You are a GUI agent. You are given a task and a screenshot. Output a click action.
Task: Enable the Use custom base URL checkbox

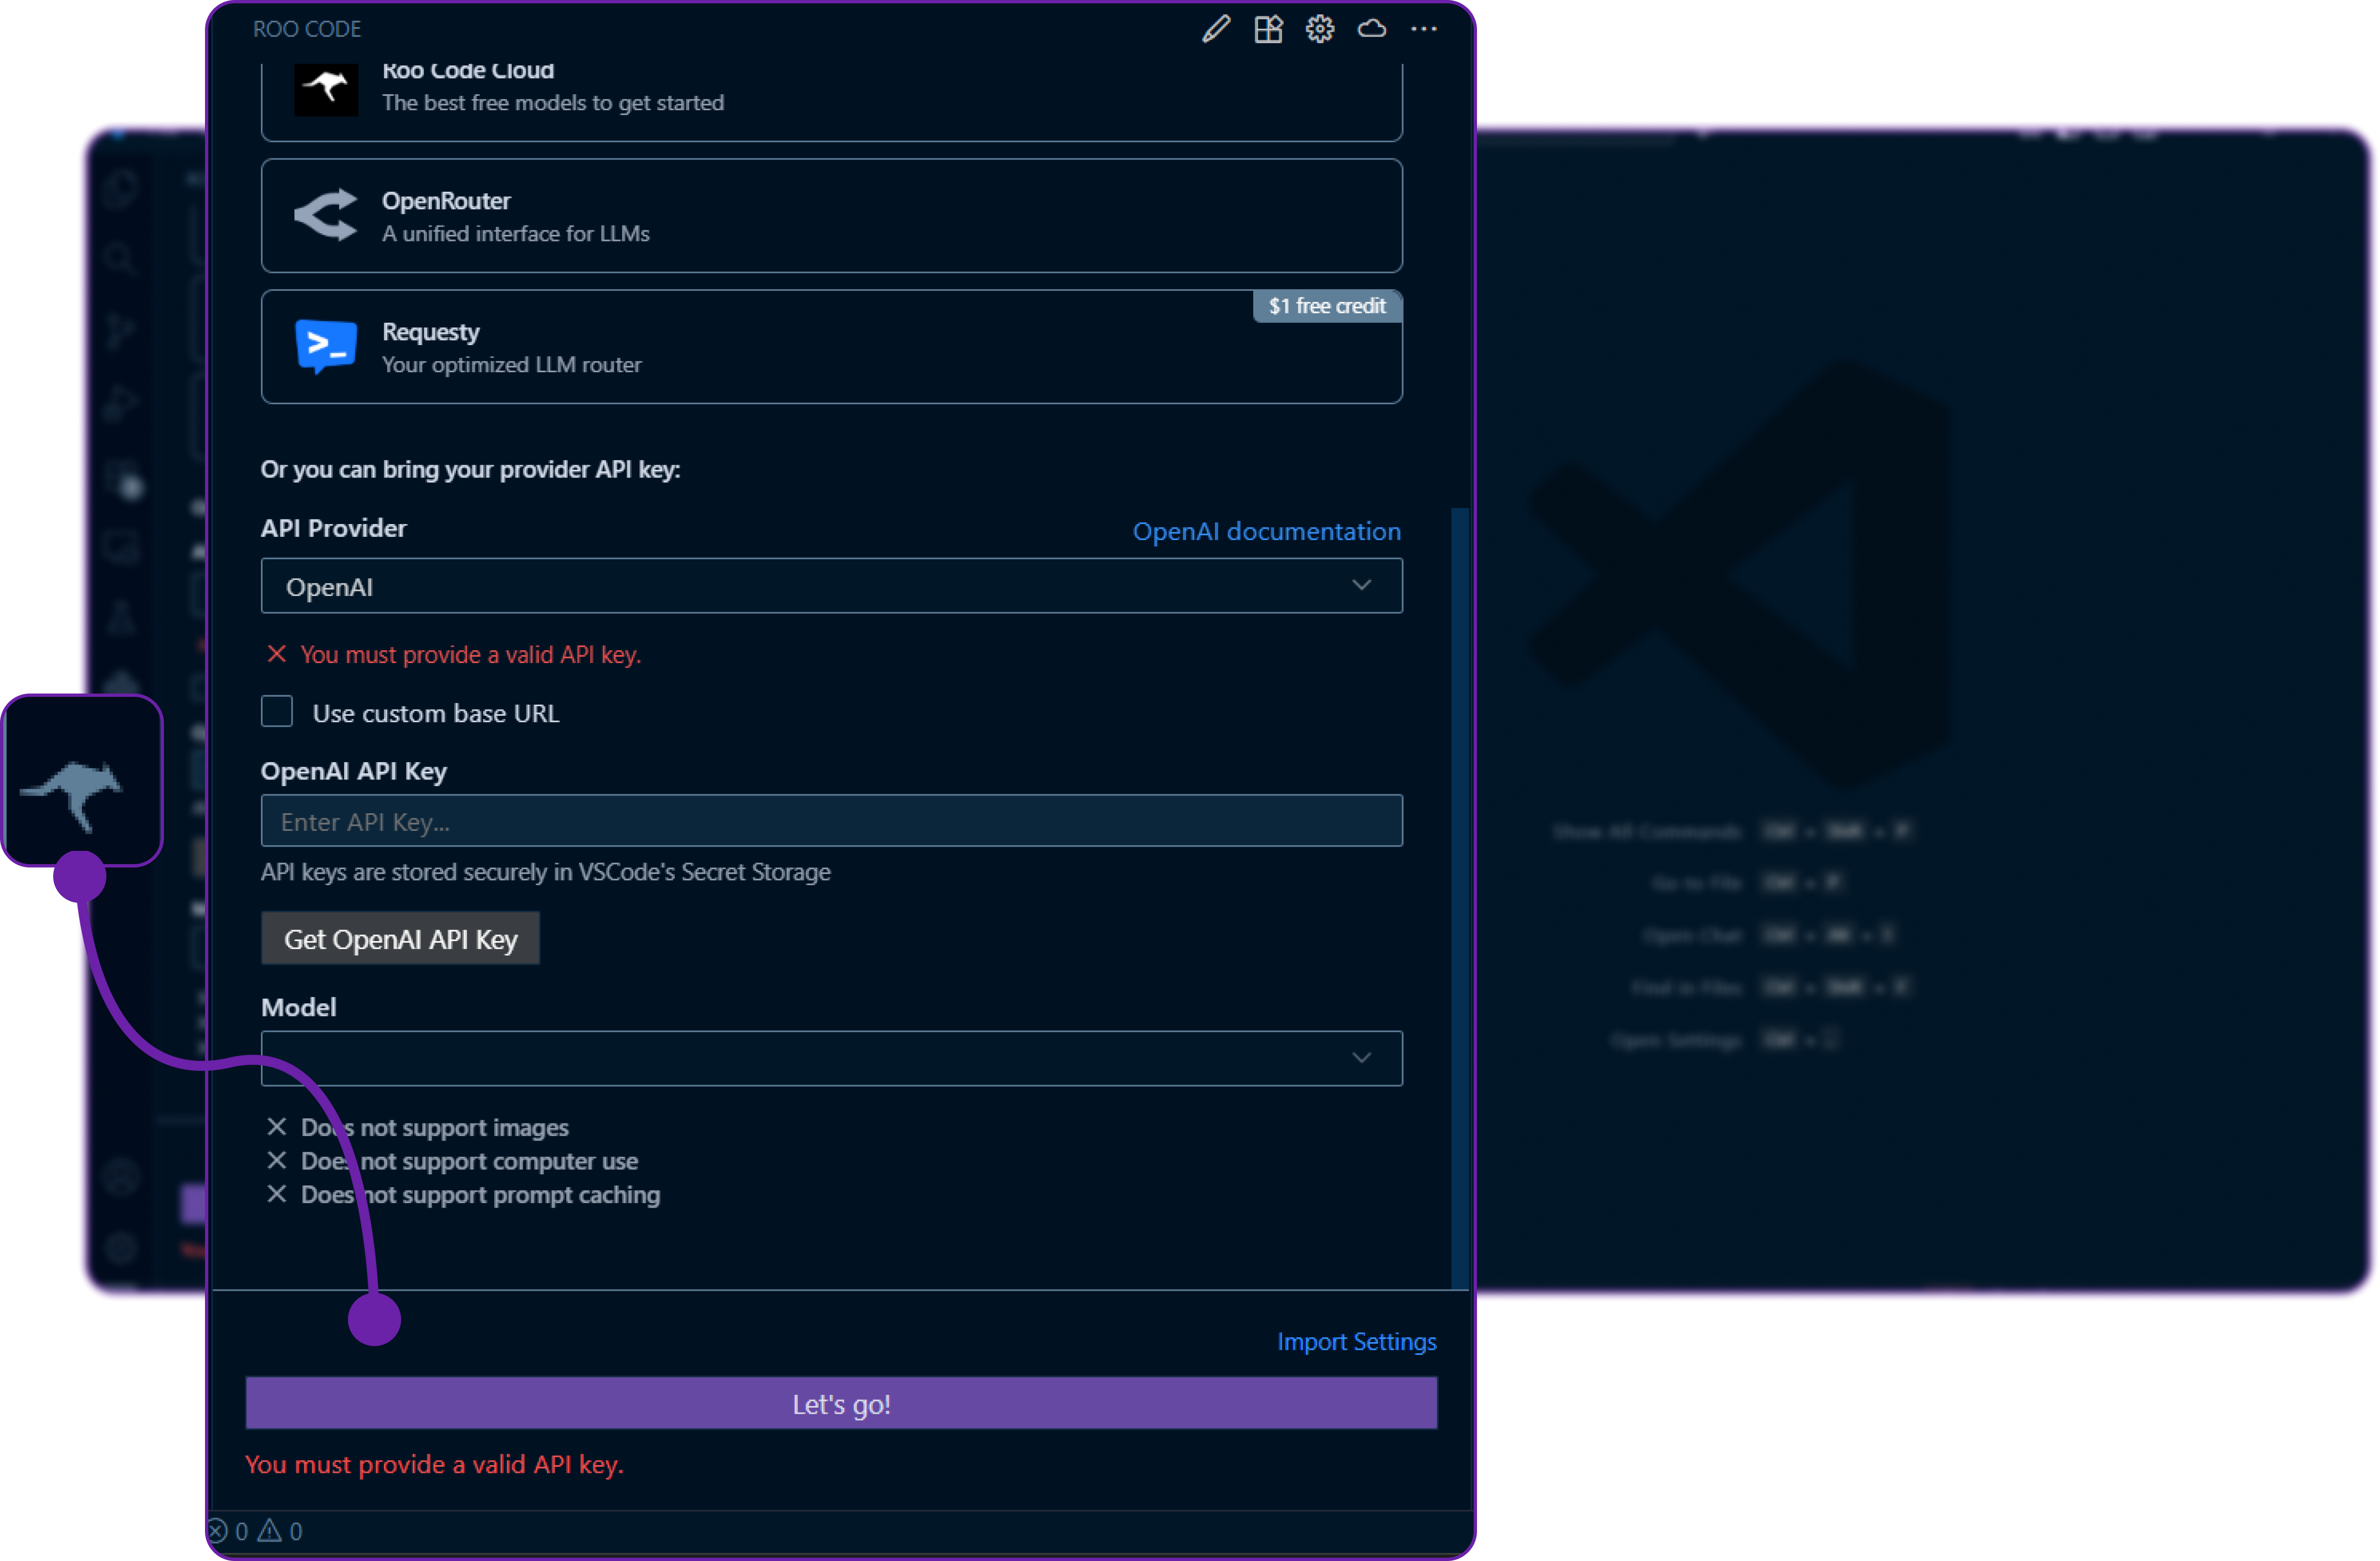276,711
